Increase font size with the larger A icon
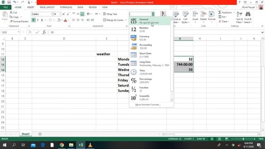Viewport: 265px width, 149px height. coord(64,14)
